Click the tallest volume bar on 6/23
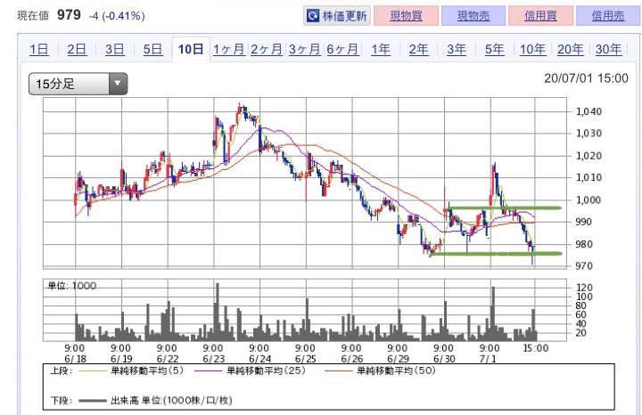 pyautogui.click(x=217, y=312)
